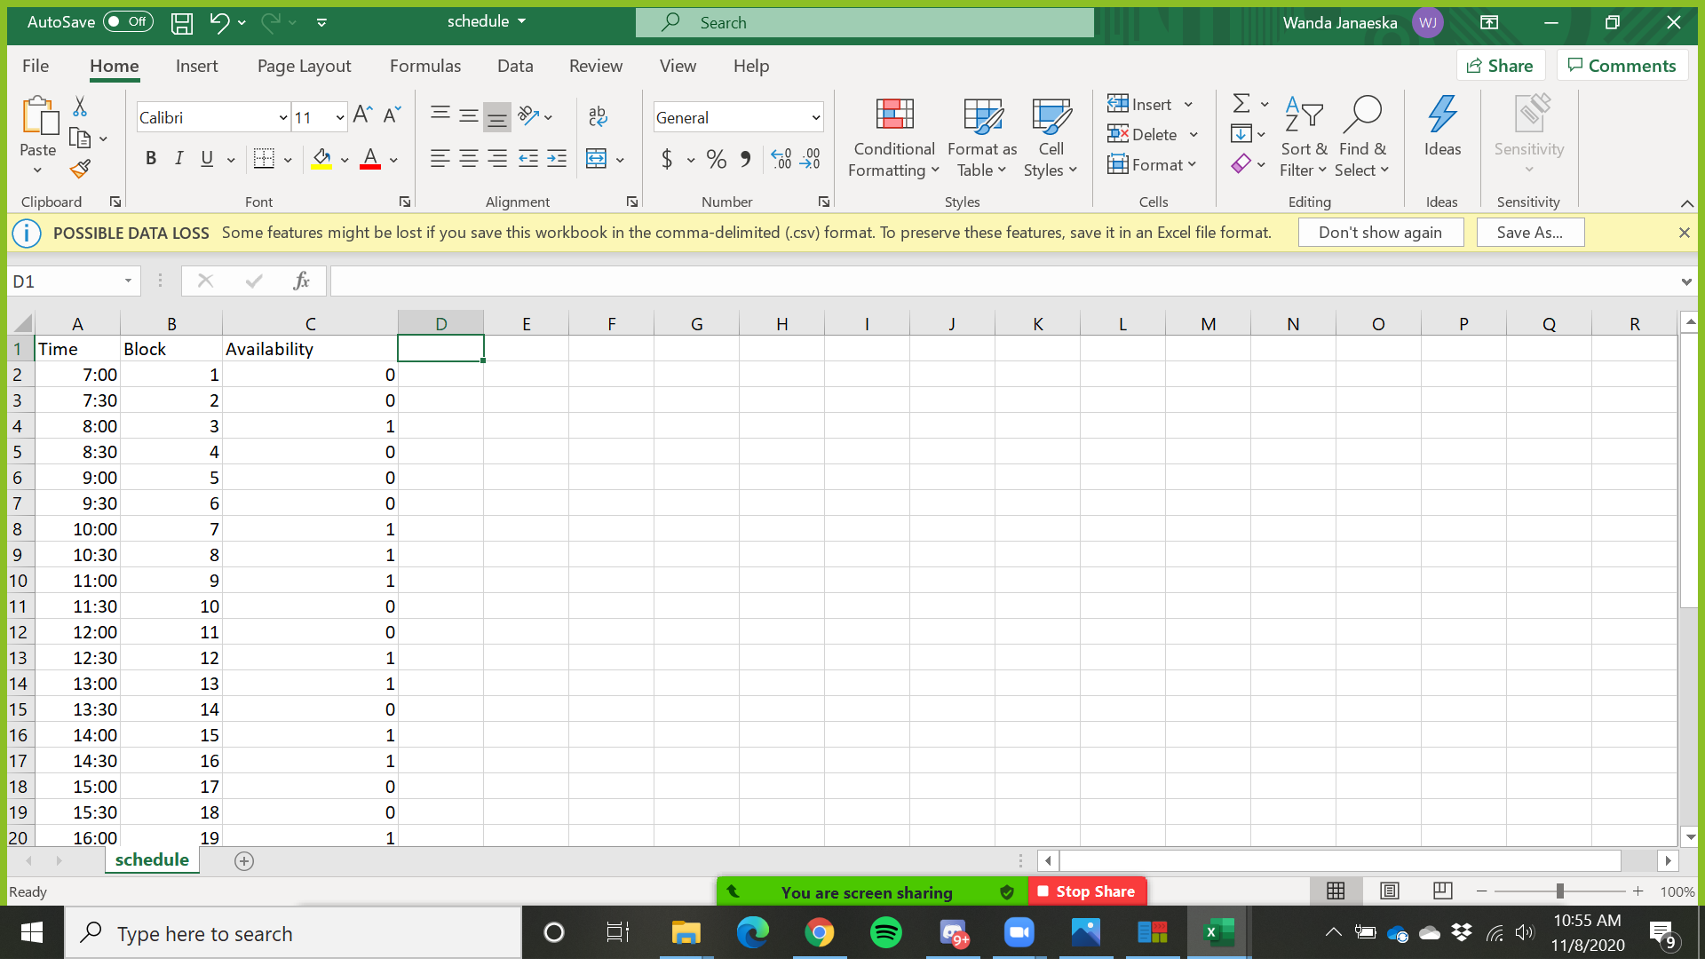Open the Page Layout ribbon tab
Viewport: 1705px width, 966px height.
coord(304,66)
